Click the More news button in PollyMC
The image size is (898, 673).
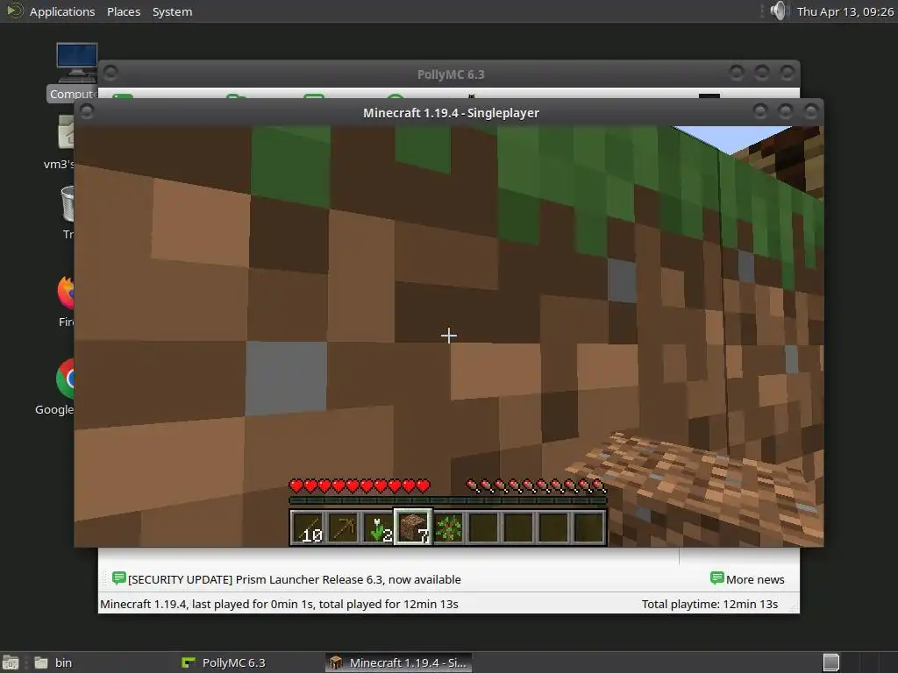[747, 579]
